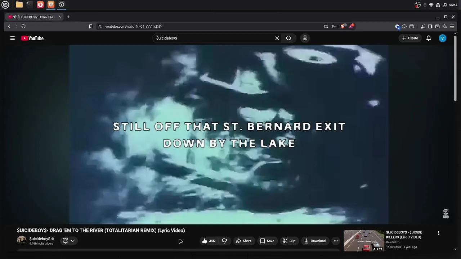Open the browser hamburger main menu
Screen dimensions: 461x259
tap(452, 26)
